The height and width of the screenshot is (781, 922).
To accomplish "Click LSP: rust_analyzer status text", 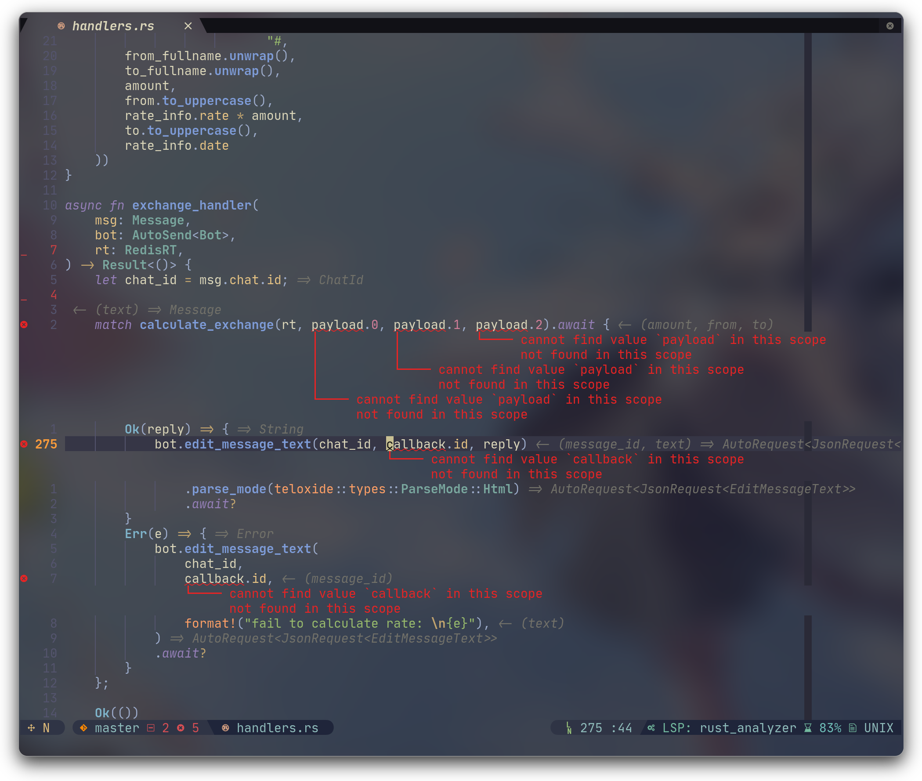I will [729, 728].
